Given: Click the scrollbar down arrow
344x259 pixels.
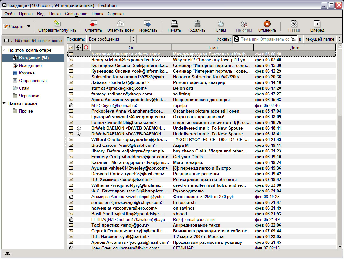Looking at the screenshot, I should coord(340,247).
